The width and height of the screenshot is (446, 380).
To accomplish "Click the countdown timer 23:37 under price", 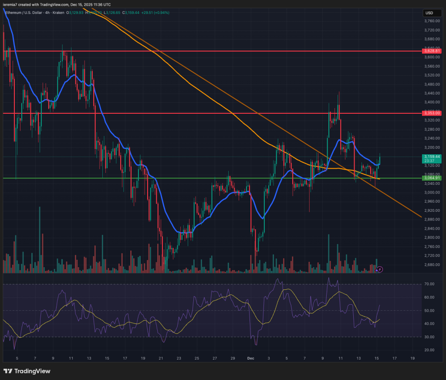I will coord(430,161).
